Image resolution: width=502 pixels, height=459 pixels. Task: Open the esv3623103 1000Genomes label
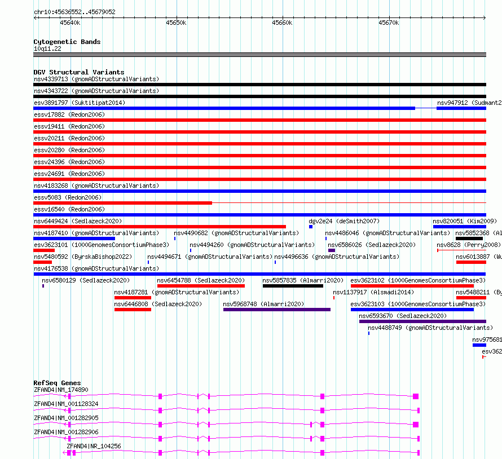[x=418, y=304]
